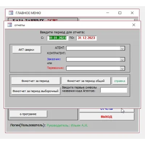Click the Логин(Пользователь): label
This screenshot has width=145, height=145.
point(28,125)
